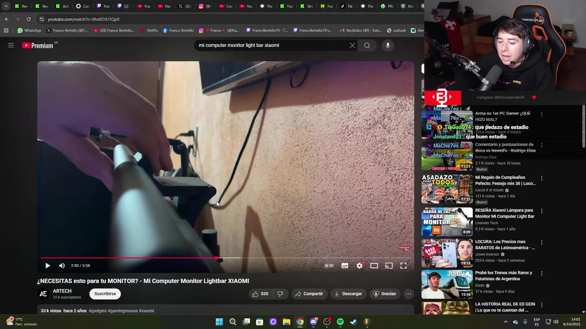Open the Chrome tab search dropdown

pyautogui.click(x=6, y=6)
